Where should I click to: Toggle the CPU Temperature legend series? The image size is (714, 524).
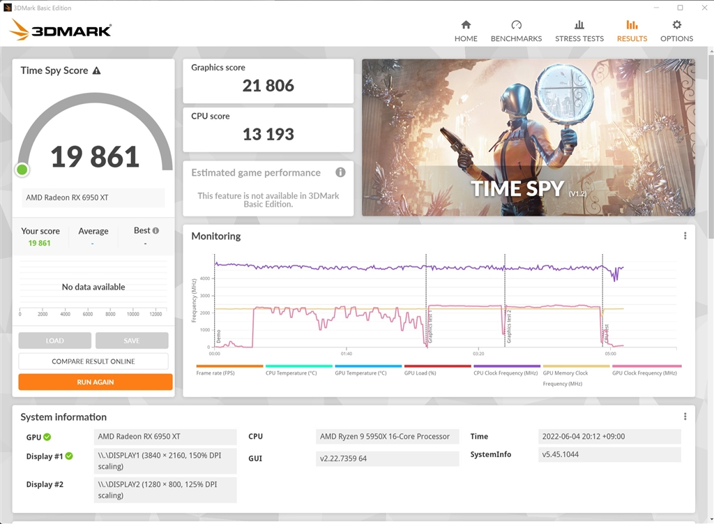click(298, 370)
